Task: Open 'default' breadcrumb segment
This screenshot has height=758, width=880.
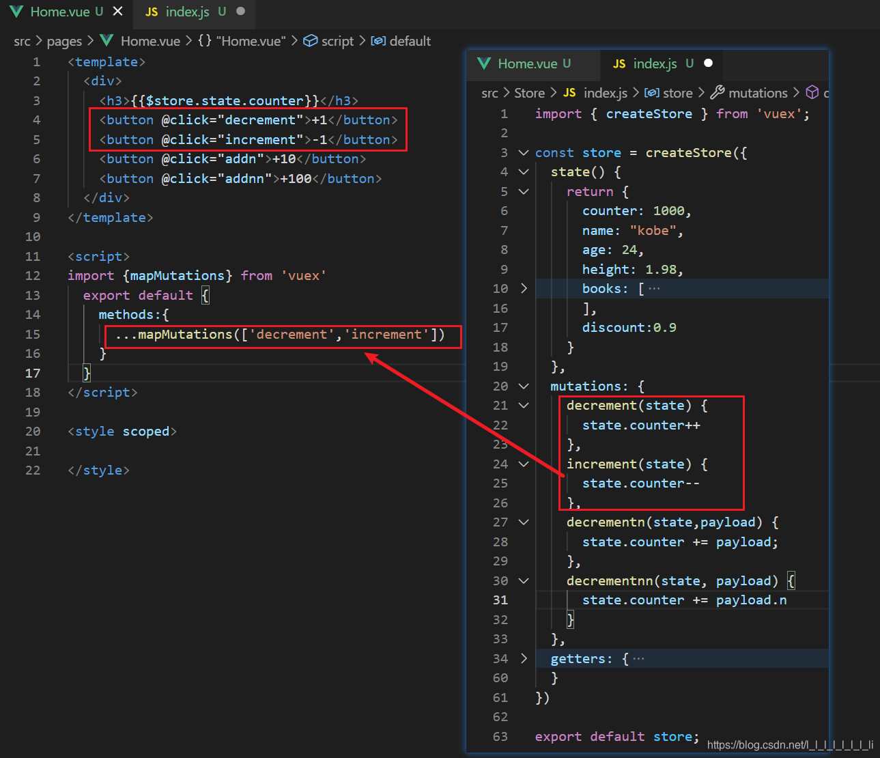Action: [x=410, y=41]
